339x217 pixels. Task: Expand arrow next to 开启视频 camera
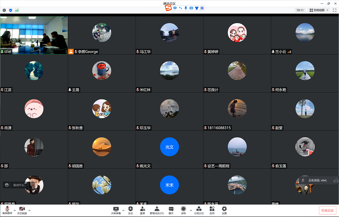(29, 209)
